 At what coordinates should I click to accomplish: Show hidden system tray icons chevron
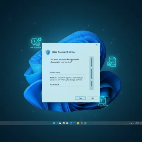point(127,123)
